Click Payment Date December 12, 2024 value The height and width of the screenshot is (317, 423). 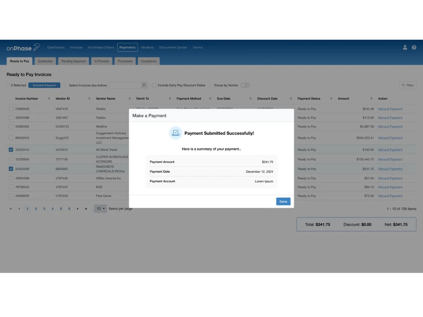pos(259,172)
